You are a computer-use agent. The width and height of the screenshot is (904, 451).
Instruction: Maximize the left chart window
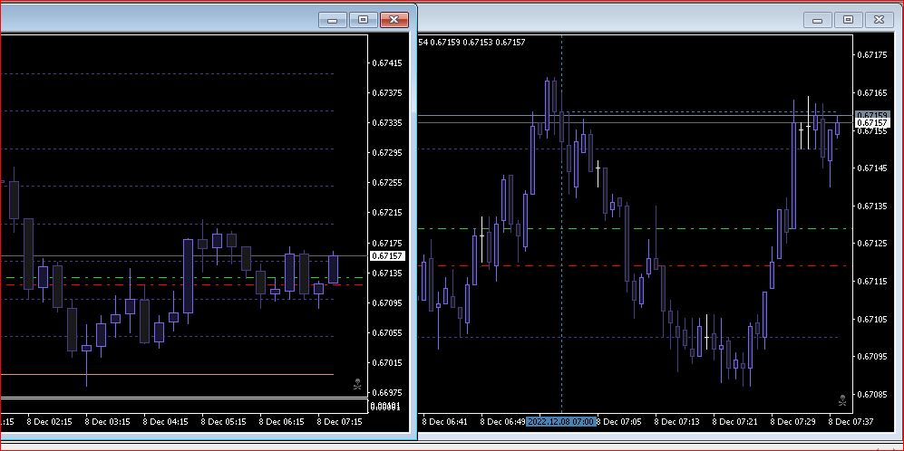pos(364,20)
